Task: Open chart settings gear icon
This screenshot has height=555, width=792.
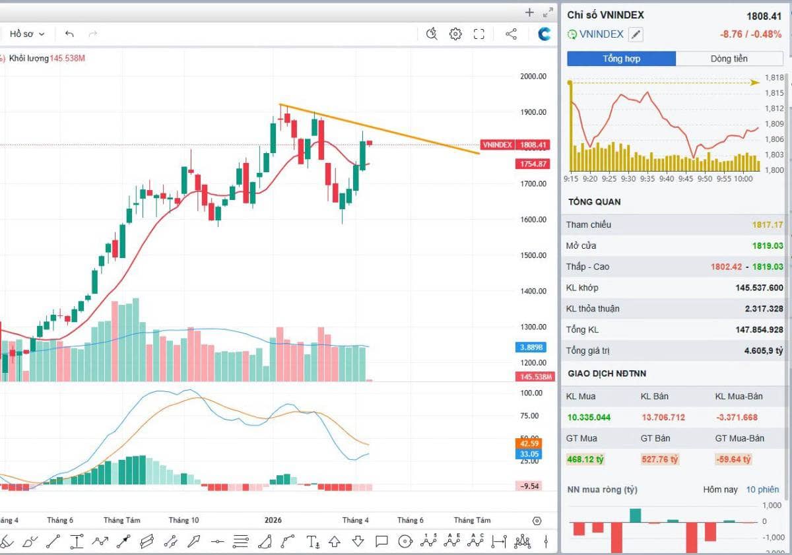Action: pyautogui.click(x=455, y=34)
